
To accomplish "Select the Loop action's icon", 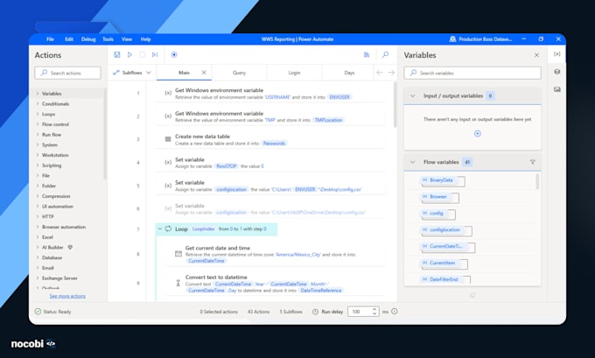I will point(168,228).
